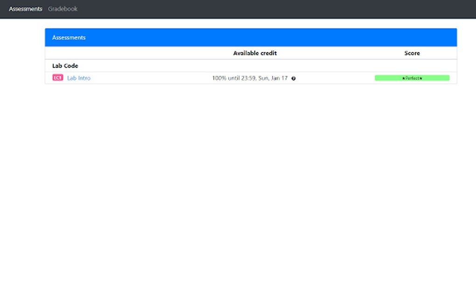
Task: Click the help icon after the credit deadline
Action: click(293, 78)
